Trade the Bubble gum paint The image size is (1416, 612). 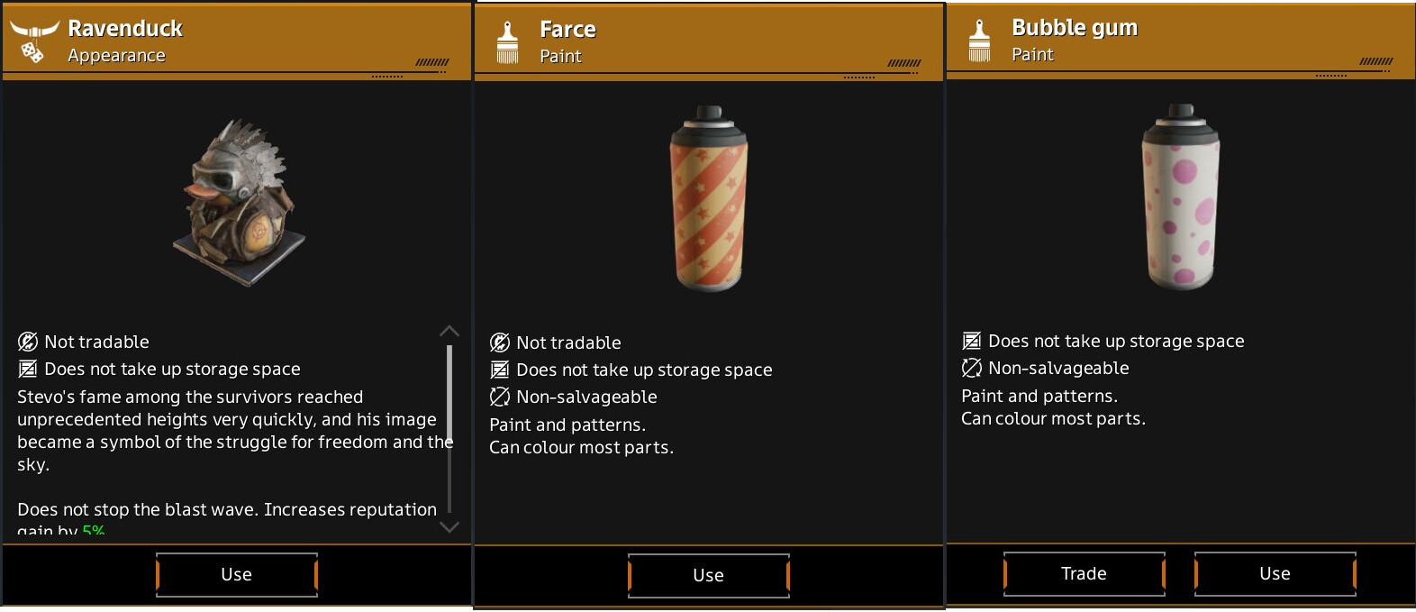click(x=1085, y=573)
